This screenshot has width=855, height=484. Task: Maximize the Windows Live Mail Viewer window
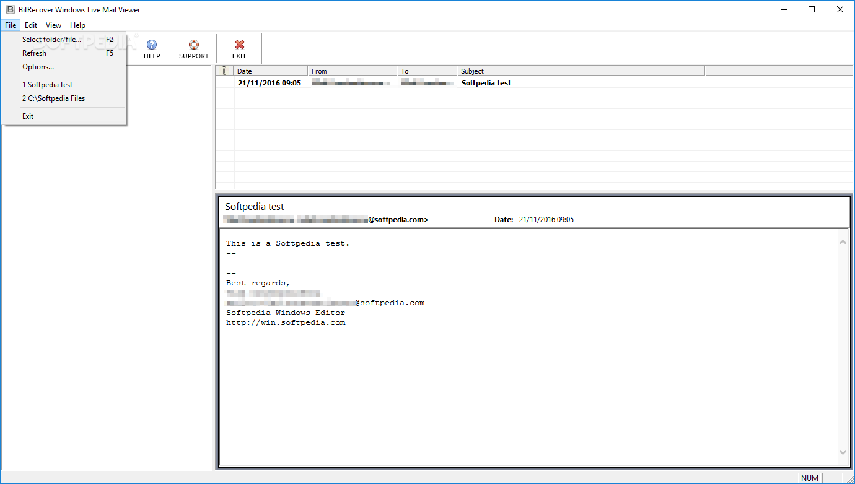coord(812,9)
